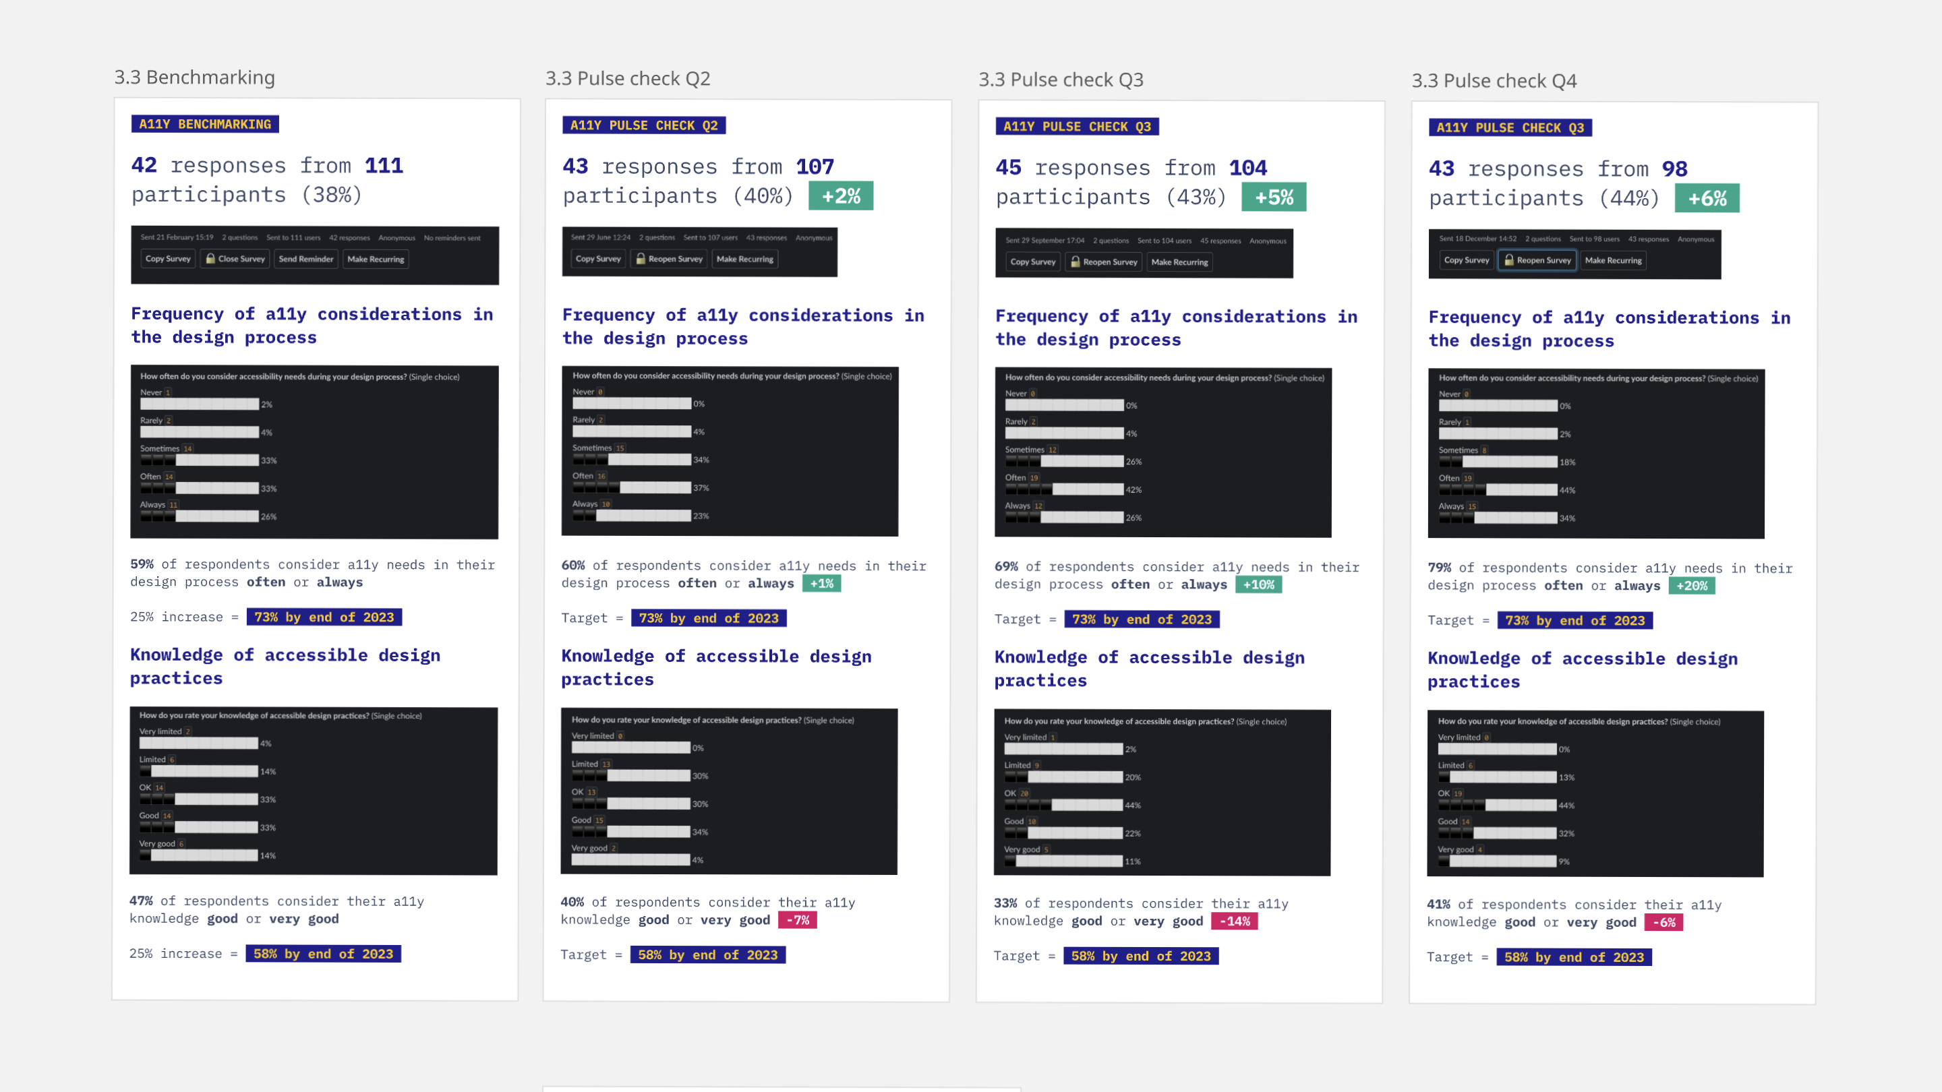1942x1092 pixels.
Task: Select the '3.3 Pulse check Q3' frame title
Action: pos(1061,80)
